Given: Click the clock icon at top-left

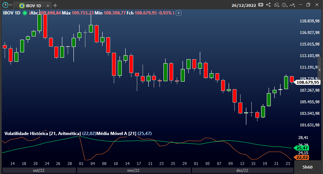Looking at the screenshot, I should tap(5, 5).
